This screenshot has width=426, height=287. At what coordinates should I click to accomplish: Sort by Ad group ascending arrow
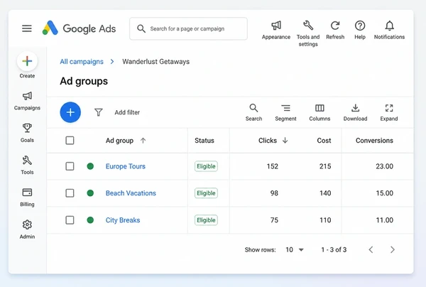tap(143, 141)
